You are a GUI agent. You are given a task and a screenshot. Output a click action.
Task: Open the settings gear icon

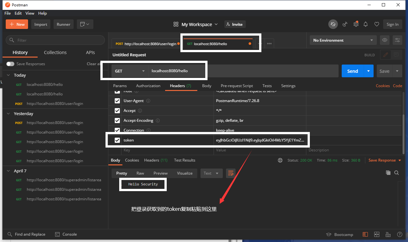[356, 24]
